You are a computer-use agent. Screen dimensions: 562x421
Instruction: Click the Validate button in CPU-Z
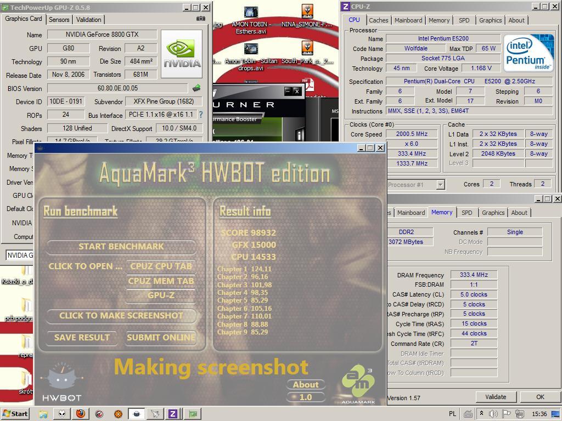496,397
